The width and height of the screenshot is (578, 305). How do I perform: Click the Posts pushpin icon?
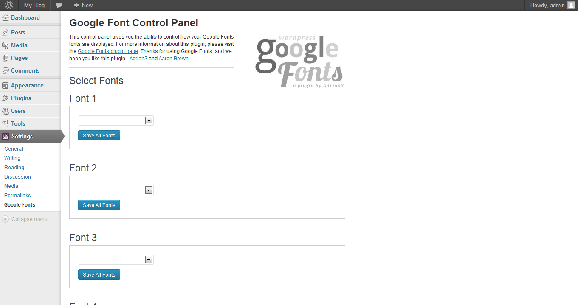[x=6, y=33]
